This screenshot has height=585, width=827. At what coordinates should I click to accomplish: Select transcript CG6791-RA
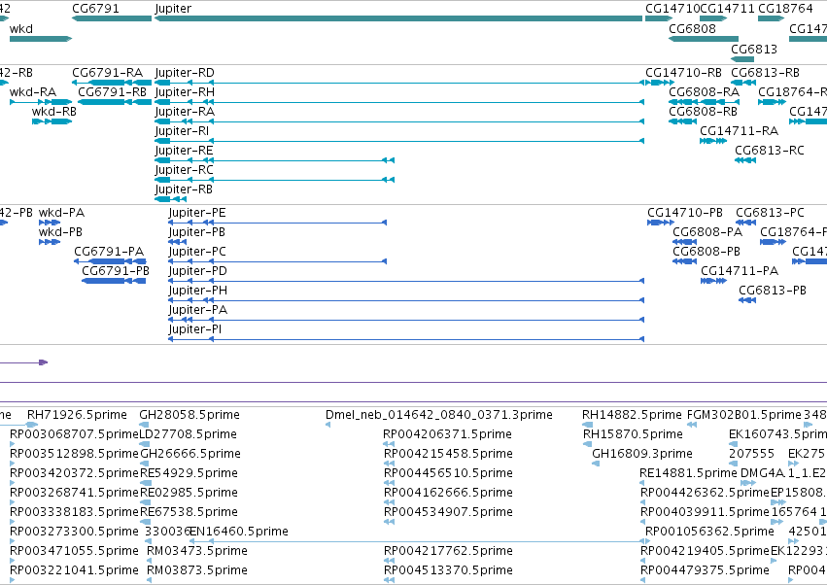pos(112,83)
